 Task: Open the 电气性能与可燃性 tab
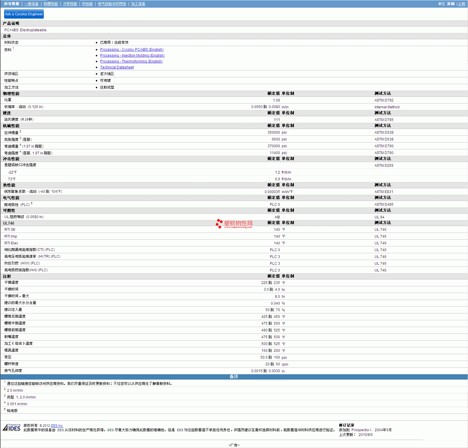112,4
